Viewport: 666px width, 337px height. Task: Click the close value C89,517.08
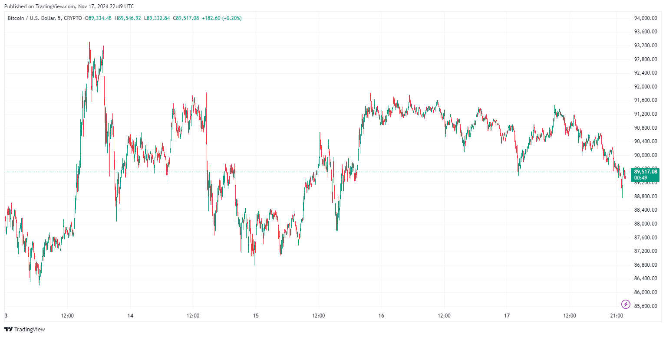click(x=186, y=18)
